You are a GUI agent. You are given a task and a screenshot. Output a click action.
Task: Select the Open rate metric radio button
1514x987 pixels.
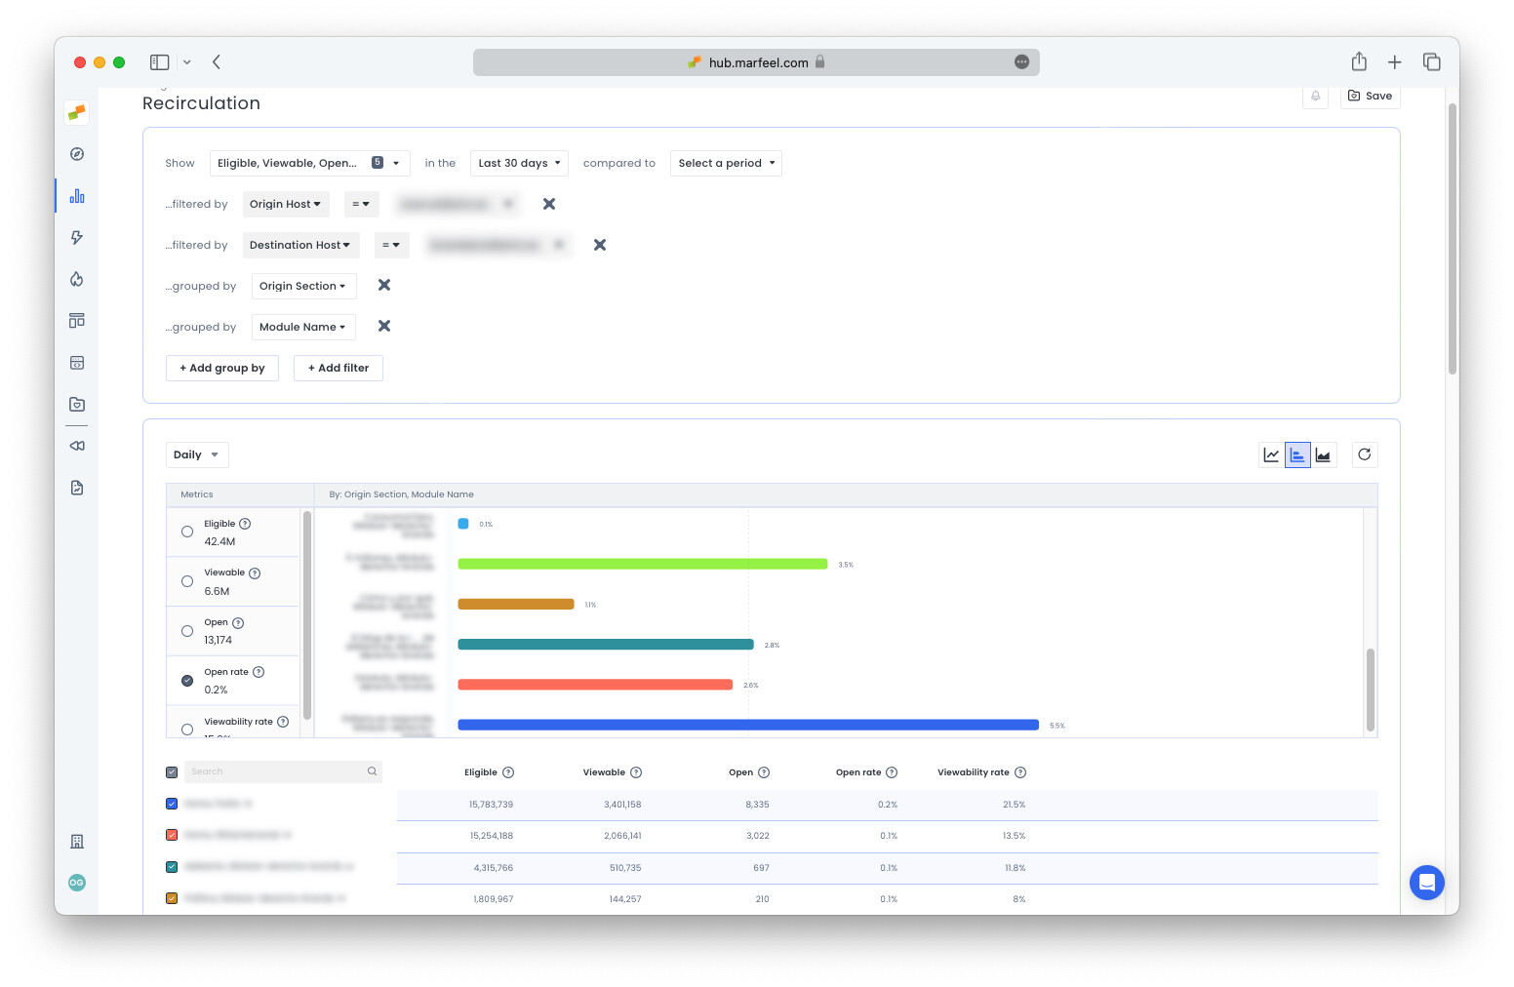pos(187,680)
